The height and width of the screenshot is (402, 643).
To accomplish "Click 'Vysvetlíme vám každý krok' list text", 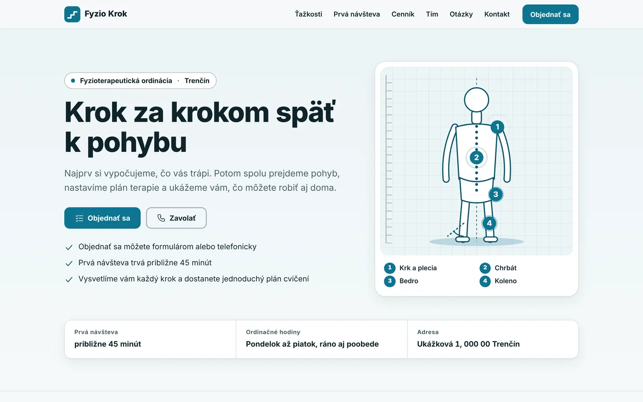I will coord(194,279).
